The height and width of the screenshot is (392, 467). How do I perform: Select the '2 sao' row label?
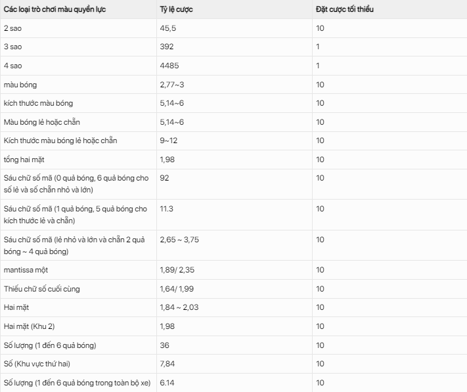tap(12, 29)
